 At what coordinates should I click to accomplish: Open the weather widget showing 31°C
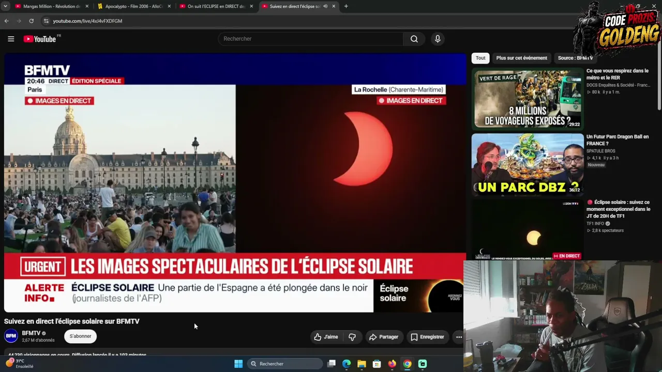20,364
